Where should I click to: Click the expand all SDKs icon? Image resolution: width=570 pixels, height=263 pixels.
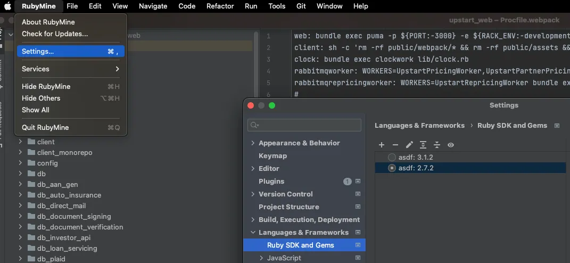[x=423, y=145]
